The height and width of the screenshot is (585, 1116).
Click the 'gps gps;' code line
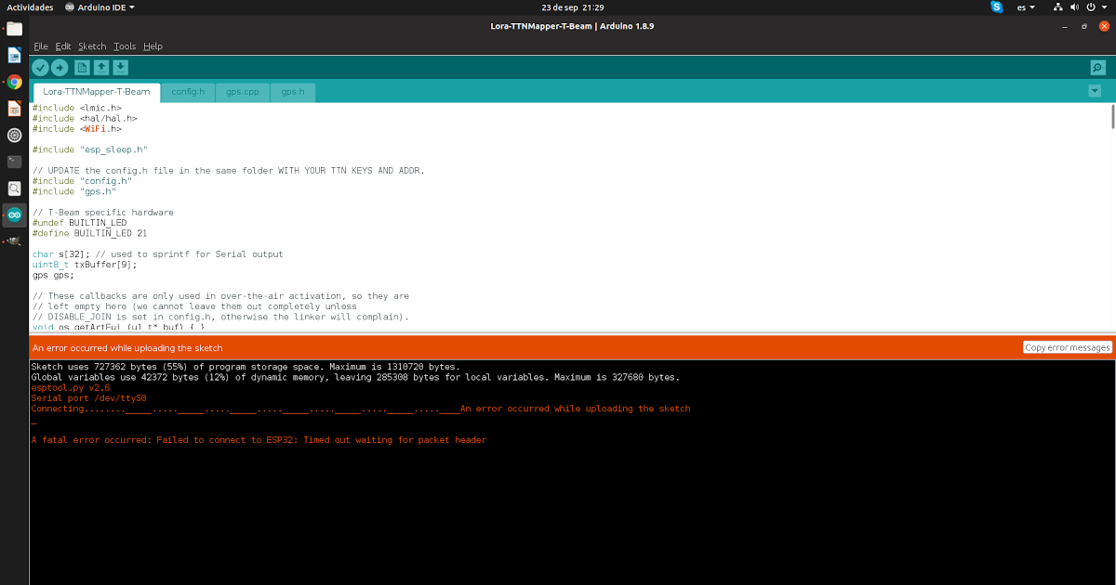click(x=53, y=275)
